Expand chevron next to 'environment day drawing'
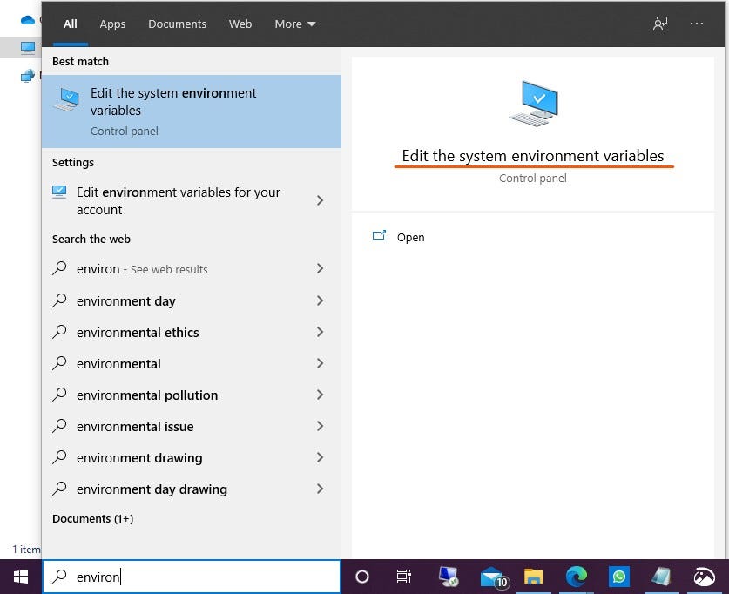Viewport: 729px width, 594px height. 320,489
